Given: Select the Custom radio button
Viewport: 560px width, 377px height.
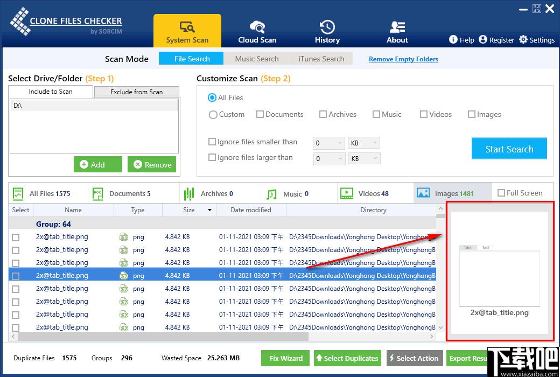Looking at the screenshot, I should pos(213,114).
